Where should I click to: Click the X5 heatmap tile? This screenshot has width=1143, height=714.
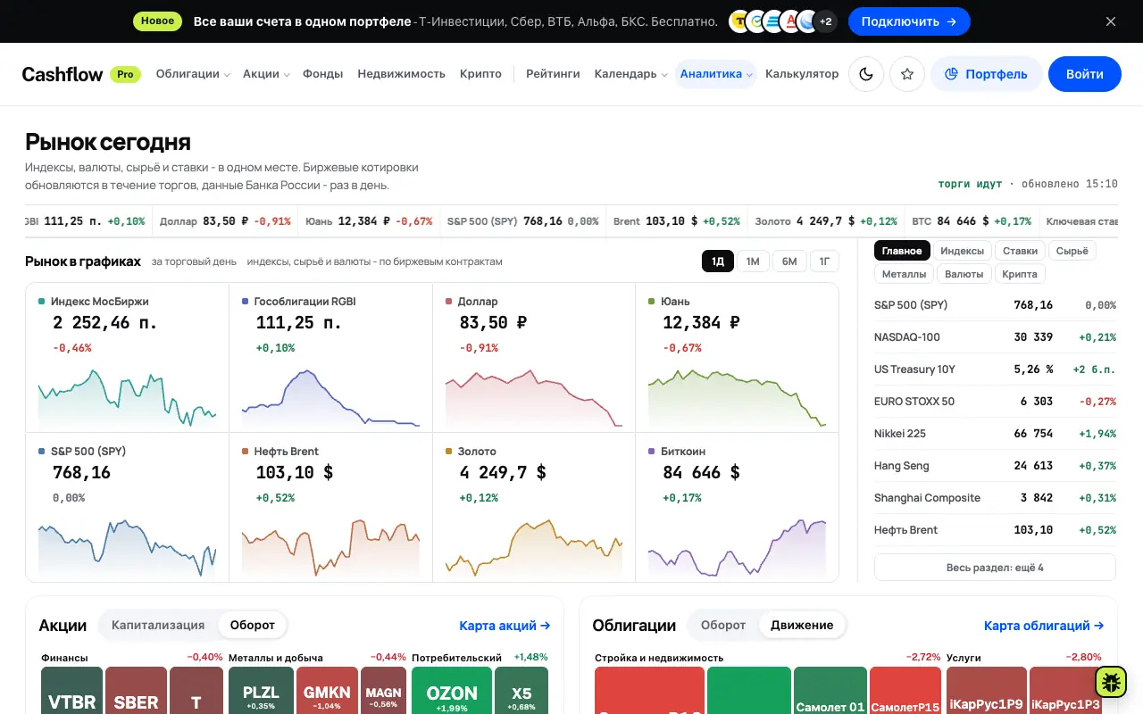[521, 691]
